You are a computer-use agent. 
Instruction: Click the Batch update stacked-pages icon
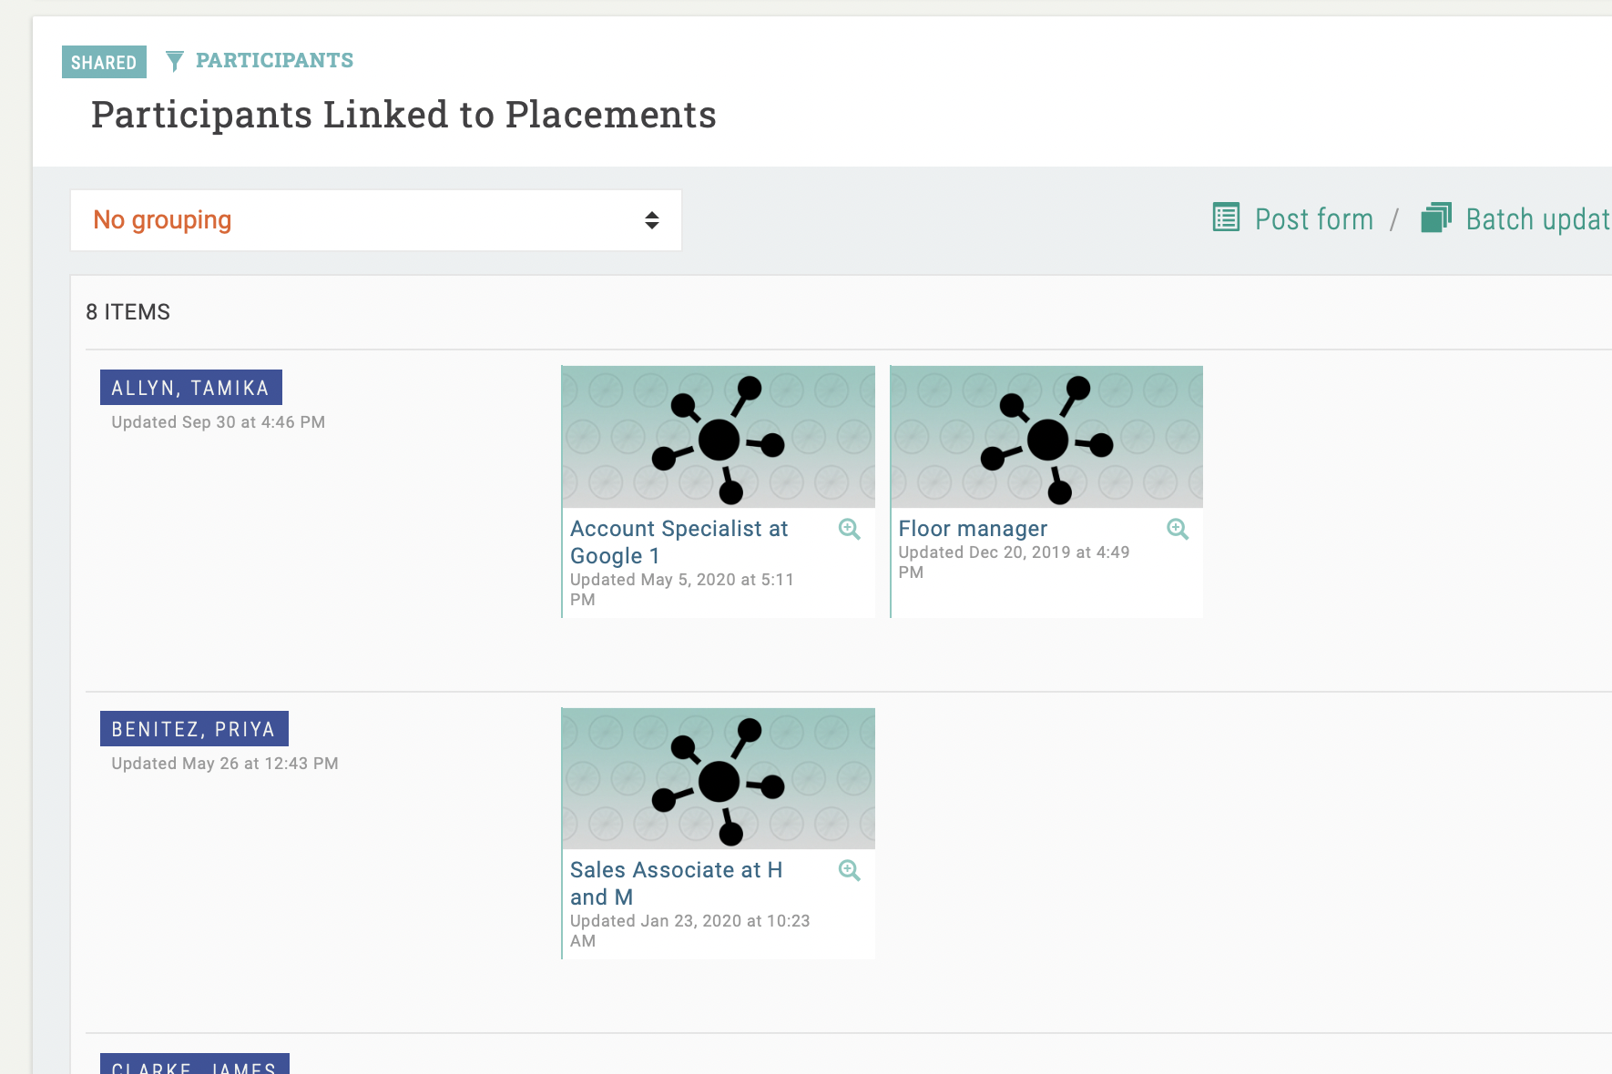[1435, 218]
